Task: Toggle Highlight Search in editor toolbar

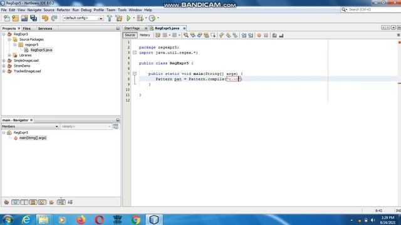Action: click(x=206, y=35)
